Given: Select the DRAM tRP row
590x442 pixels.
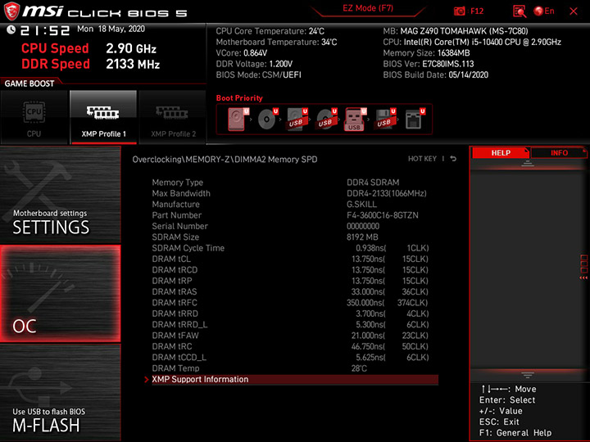Looking at the screenshot, I should [295, 281].
